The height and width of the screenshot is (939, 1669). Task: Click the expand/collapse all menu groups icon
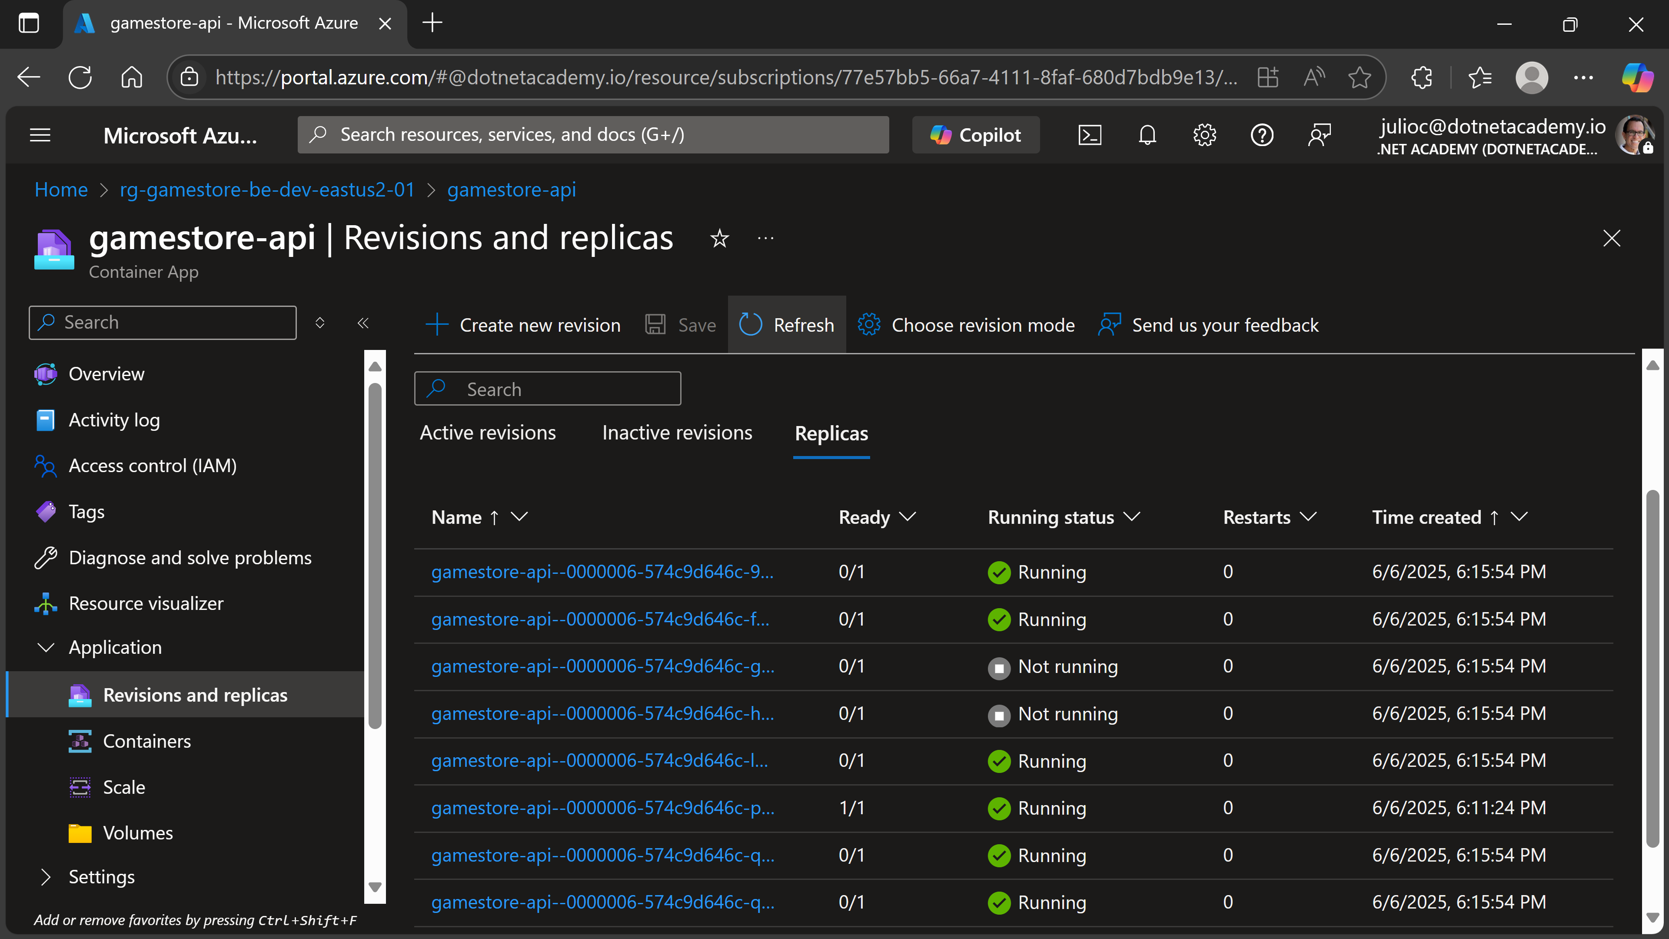coord(319,323)
